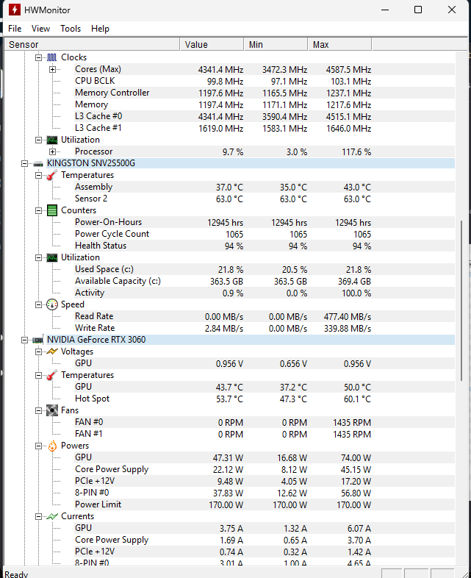
Task: Click the Sensor column header
Action: tap(92, 44)
